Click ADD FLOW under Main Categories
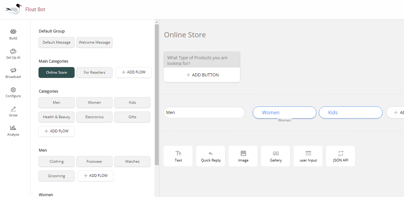Image resolution: width=404 pixels, height=197 pixels. tap(134, 72)
